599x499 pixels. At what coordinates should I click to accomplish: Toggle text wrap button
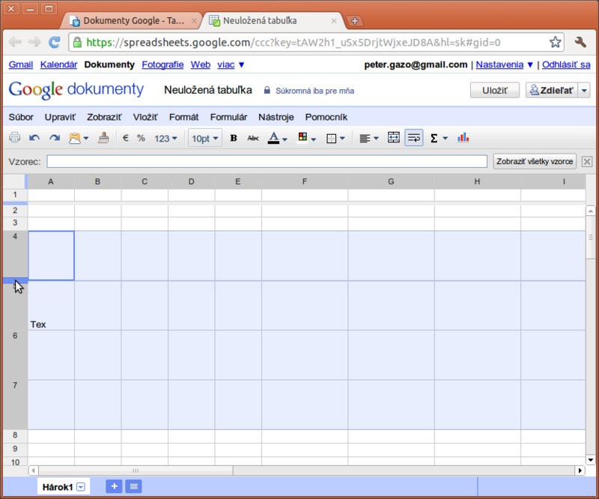(x=414, y=138)
